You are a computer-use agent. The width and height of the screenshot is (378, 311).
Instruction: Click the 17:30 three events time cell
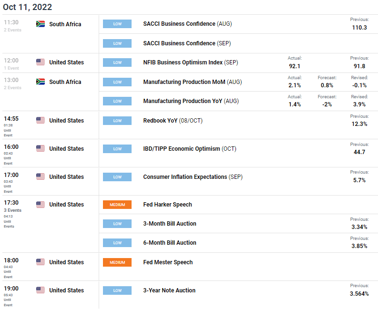(x=12, y=214)
